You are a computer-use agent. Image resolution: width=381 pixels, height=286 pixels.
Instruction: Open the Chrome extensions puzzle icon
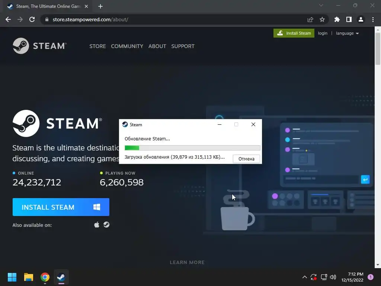(x=337, y=19)
